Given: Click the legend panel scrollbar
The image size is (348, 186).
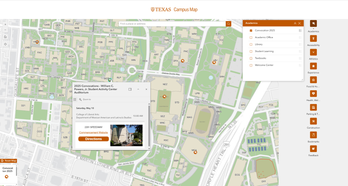Looking at the screenshot, I should click(16, 171).
